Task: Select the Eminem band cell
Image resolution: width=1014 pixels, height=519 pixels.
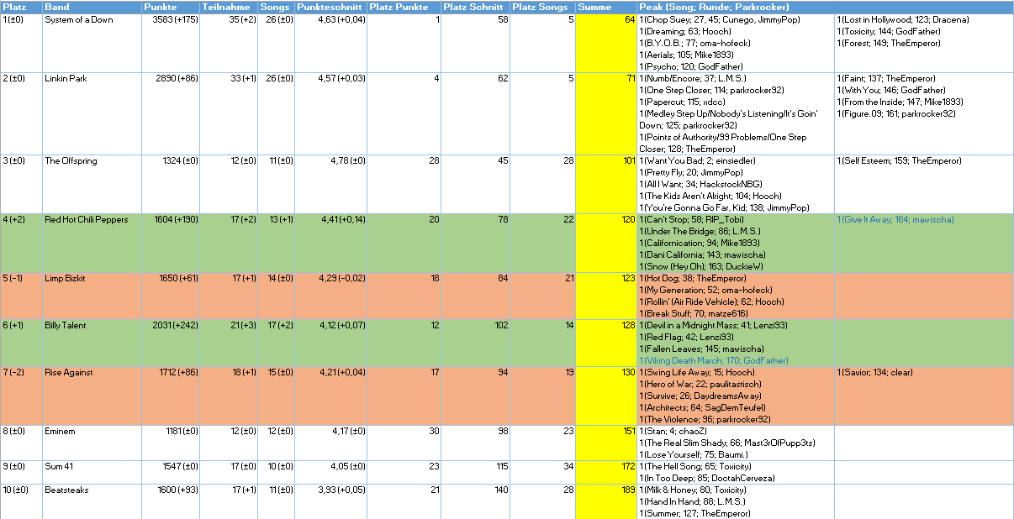Action: (92, 443)
